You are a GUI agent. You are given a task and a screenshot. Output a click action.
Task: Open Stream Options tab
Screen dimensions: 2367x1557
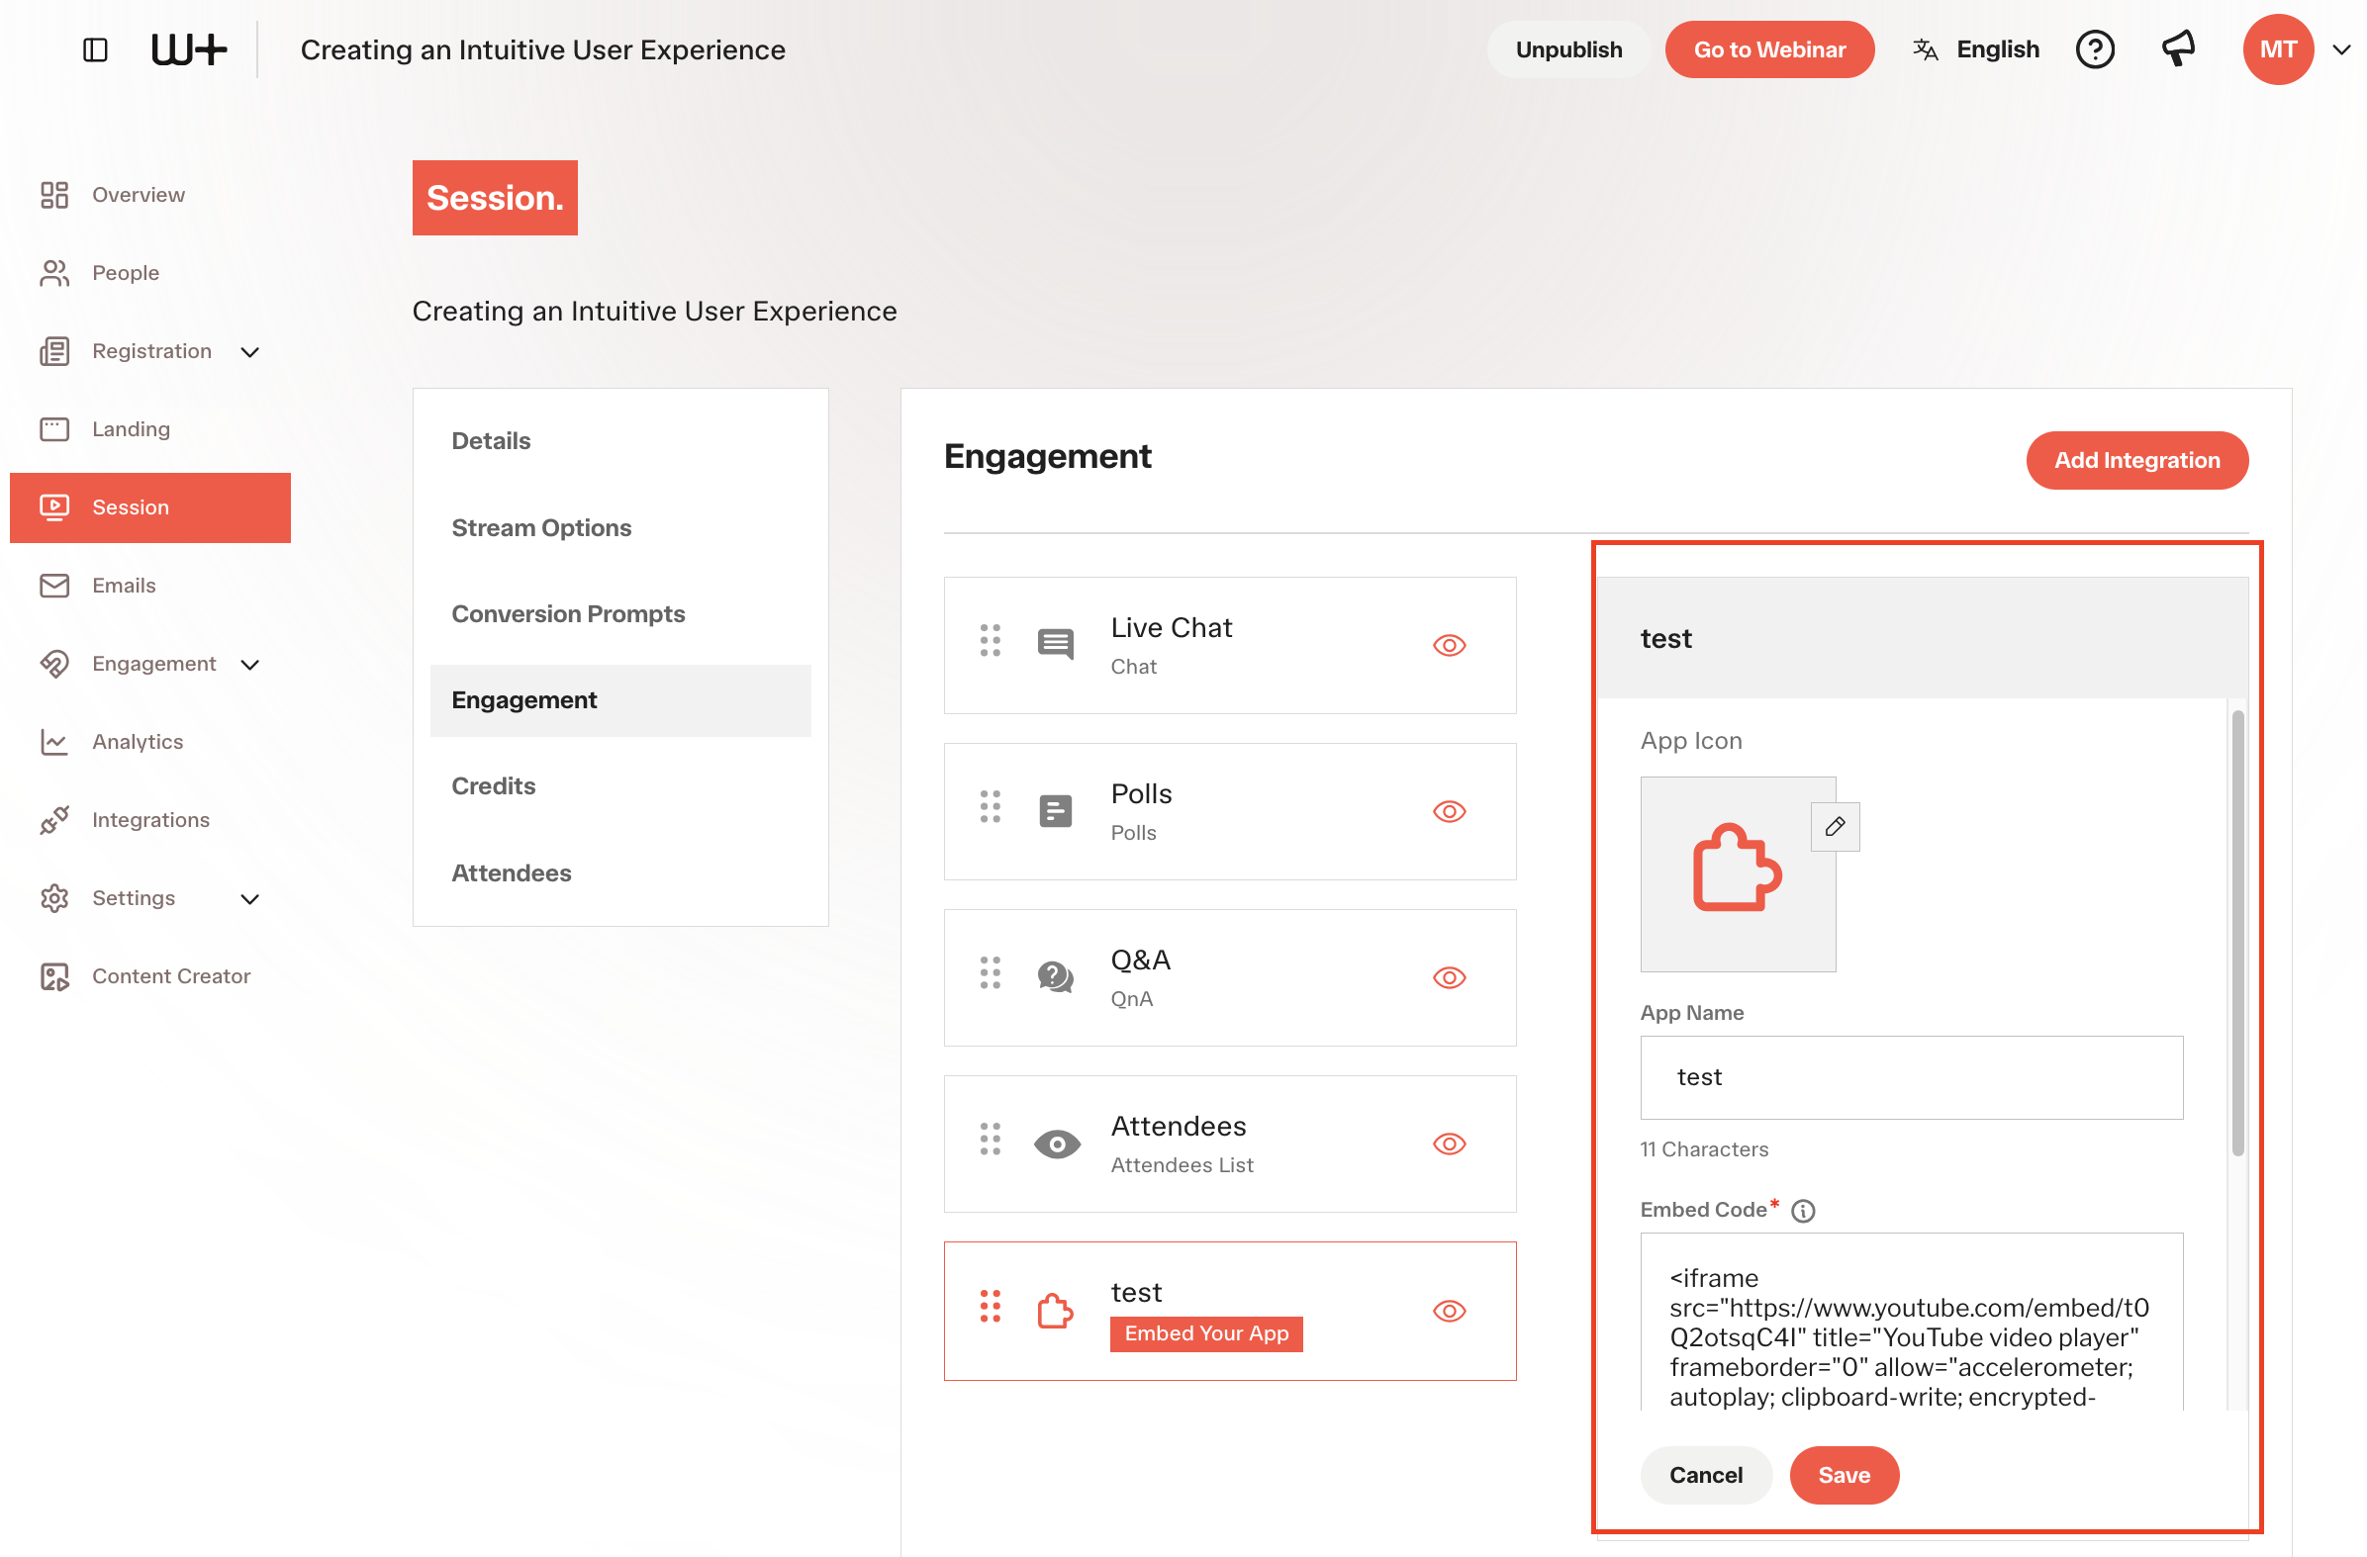click(x=620, y=528)
